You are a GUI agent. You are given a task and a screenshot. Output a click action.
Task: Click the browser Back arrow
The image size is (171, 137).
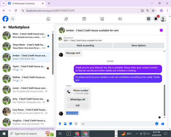click(4, 11)
